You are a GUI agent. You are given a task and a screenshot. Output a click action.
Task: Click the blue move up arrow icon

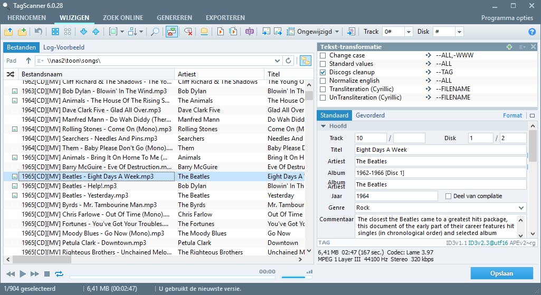tap(96, 32)
